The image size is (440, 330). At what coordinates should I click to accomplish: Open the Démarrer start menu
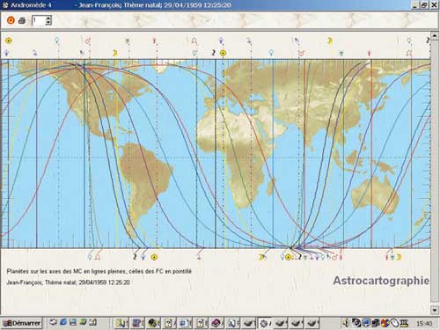click(x=21, y=323)
